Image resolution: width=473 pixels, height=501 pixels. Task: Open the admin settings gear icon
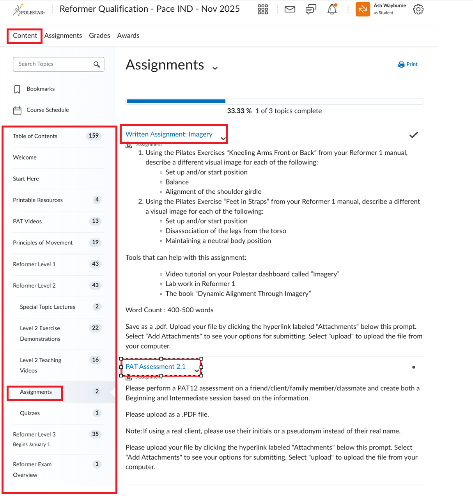[x=418, y=9]
